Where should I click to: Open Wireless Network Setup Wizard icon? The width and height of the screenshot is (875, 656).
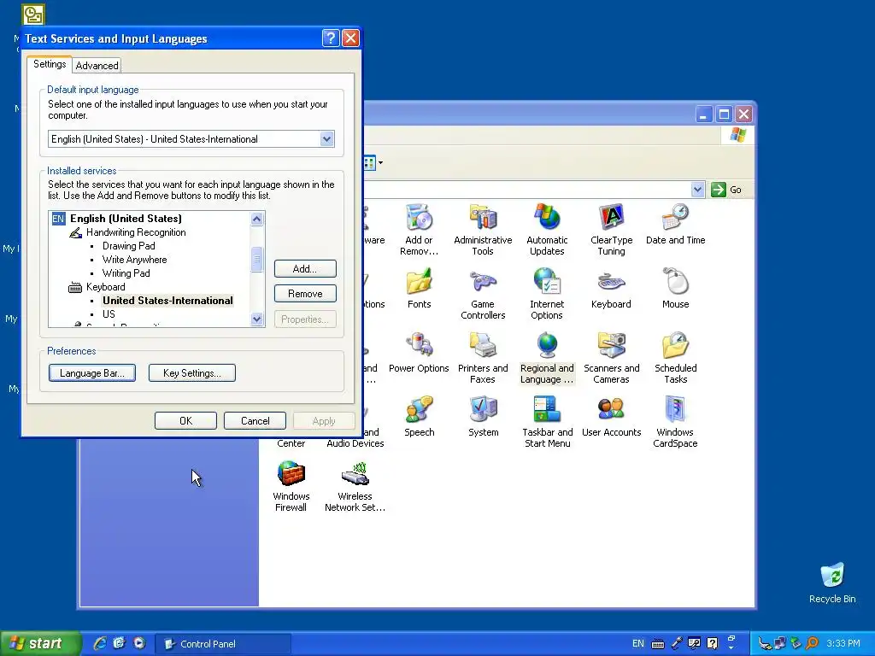[x=355, y=486]
